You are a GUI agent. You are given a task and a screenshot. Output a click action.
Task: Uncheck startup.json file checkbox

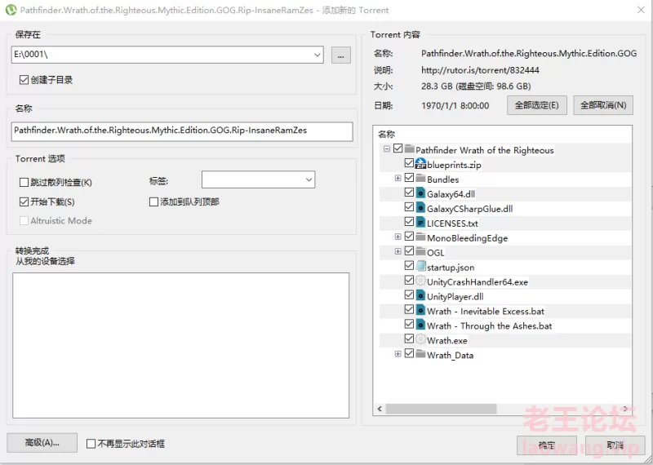tap(409, 266)
